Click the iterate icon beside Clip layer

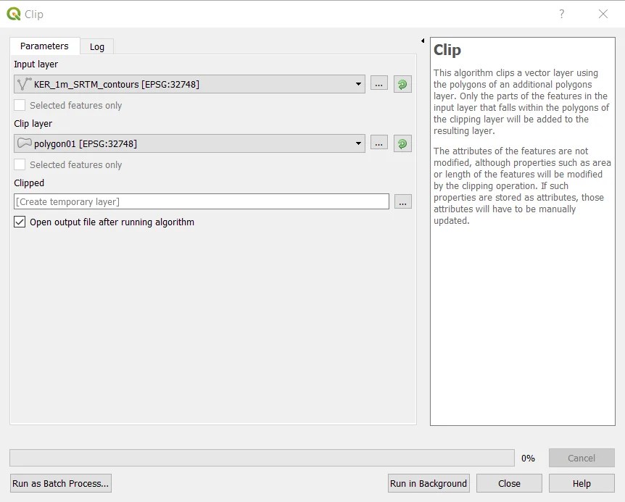click(x=402, y=143)
